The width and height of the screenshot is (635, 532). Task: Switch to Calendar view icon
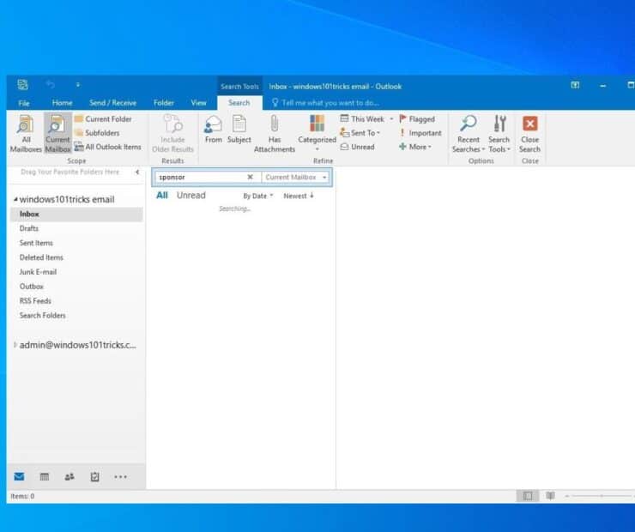[45, 476]
